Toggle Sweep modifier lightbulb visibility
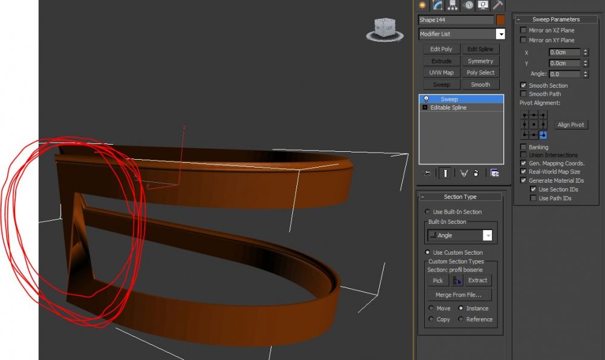Image resolution: width=605 pixels, height=360 pixels. click(426, 99)
